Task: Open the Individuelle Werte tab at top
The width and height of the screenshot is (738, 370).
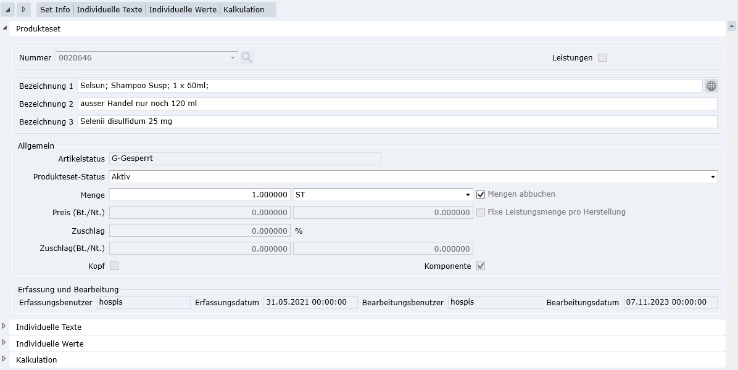Action: tap(183, 10)
